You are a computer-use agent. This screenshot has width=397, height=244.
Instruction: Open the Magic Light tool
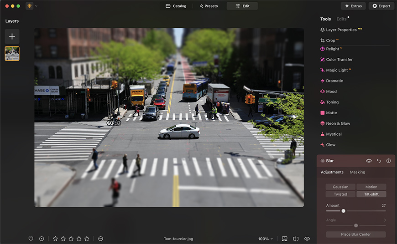click(336, 70)
